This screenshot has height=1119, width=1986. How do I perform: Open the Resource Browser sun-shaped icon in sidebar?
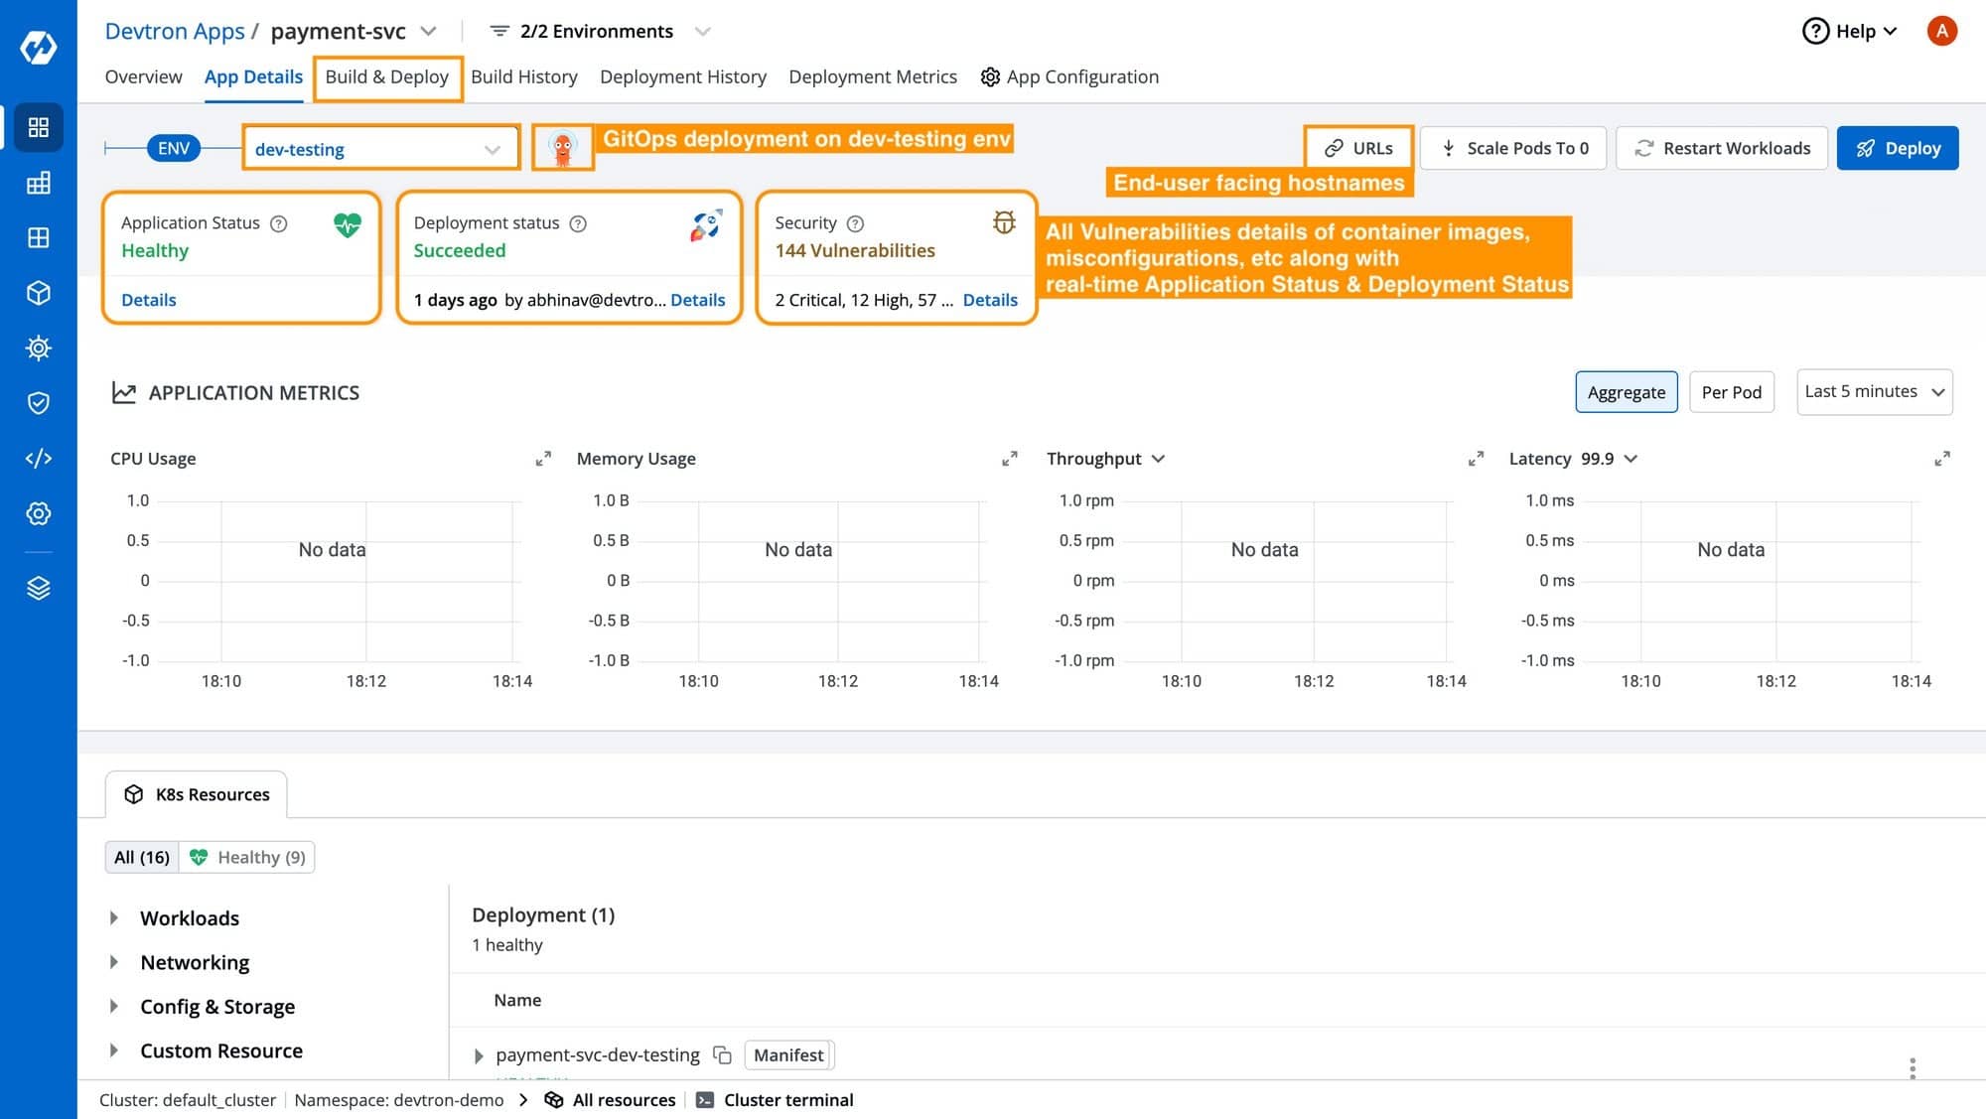click(38, 348)
